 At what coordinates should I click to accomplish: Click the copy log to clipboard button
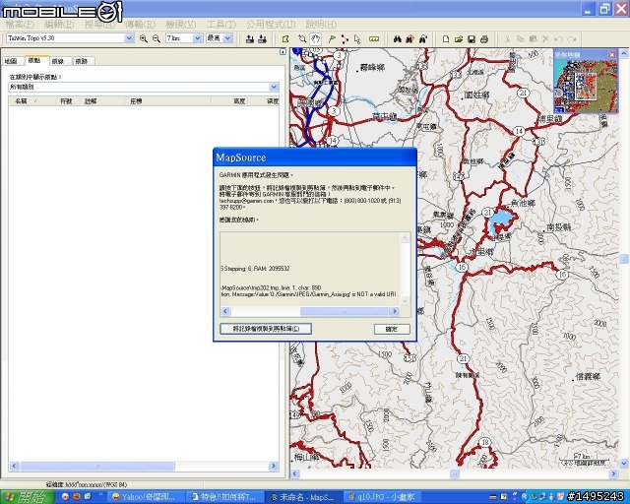click(x=266, y=329)
